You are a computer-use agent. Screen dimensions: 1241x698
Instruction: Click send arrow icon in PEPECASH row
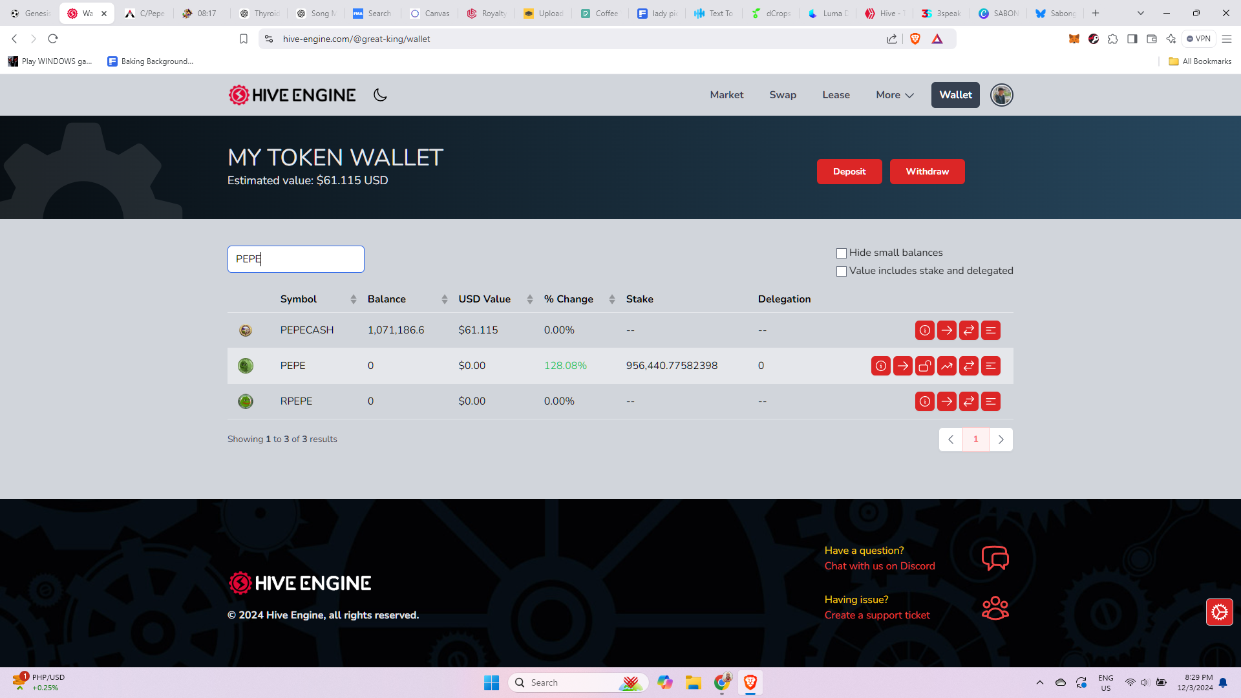947,330
